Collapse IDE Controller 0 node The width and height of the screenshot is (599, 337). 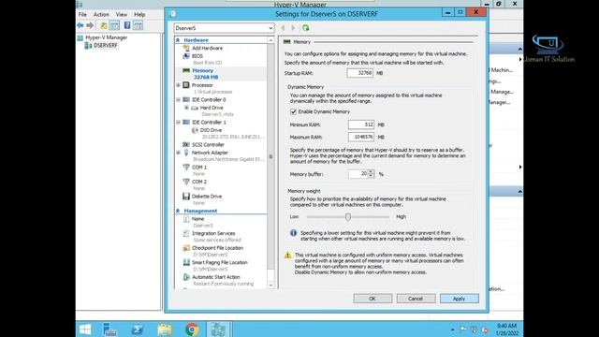(x=179, y=100)
